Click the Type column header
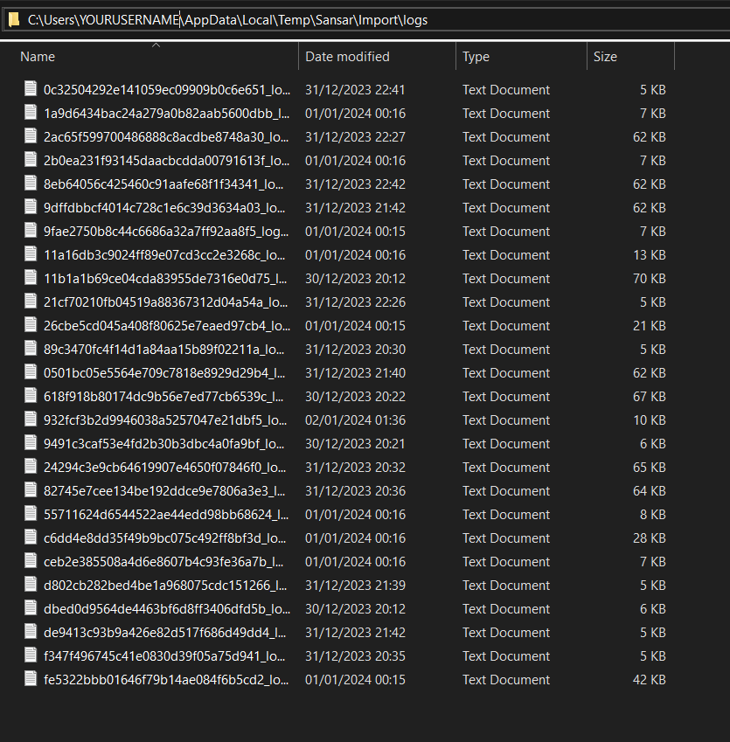The height and width of the screenshot is (742, 730). pyautogui.click(x=476, y=57)
